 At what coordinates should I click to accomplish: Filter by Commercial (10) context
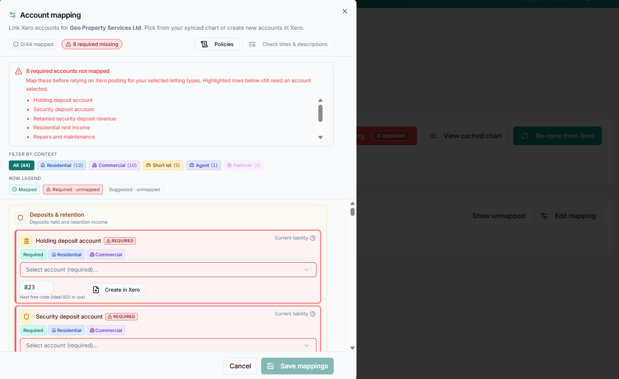click(114, 165)
